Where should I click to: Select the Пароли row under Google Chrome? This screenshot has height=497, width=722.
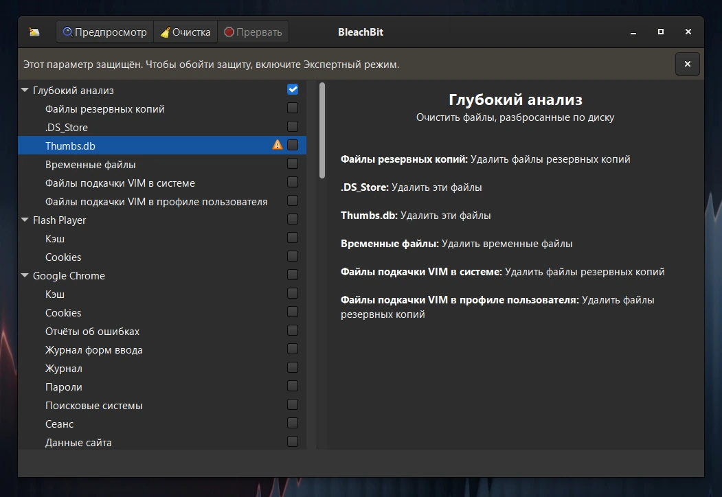pos(162,387)
